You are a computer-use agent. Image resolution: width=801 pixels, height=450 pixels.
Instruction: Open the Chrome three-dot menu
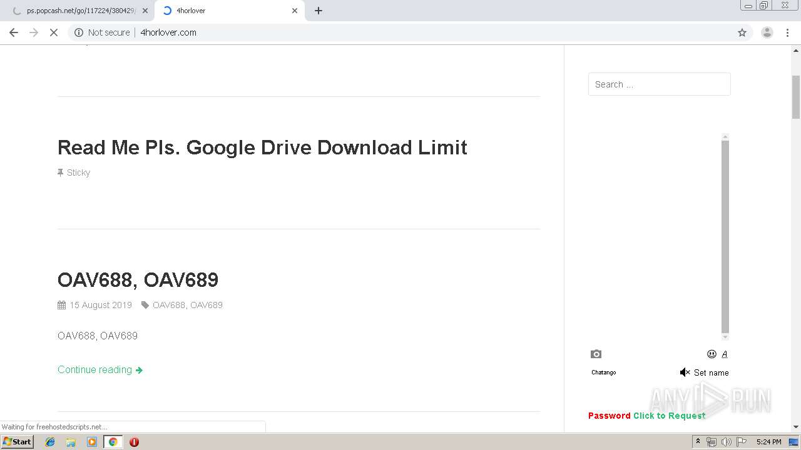tap(787, 32)
